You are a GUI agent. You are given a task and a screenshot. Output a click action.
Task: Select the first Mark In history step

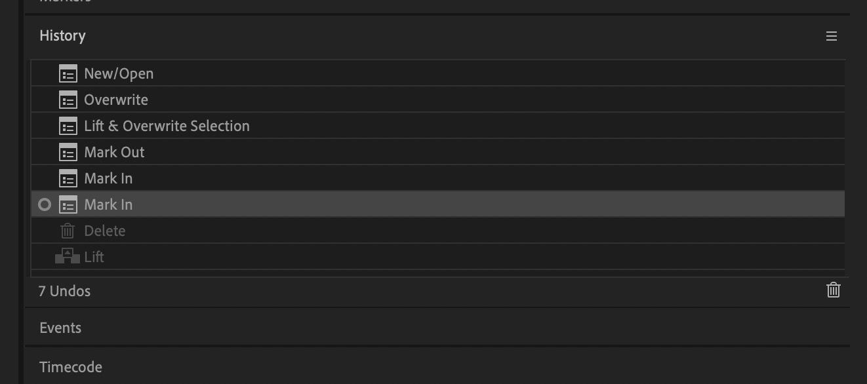108,178
